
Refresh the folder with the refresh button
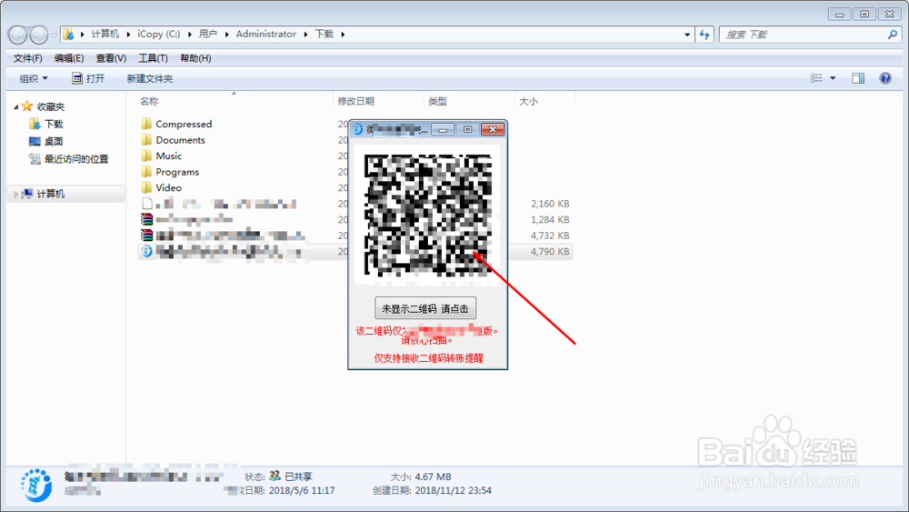tap(704, 35)
